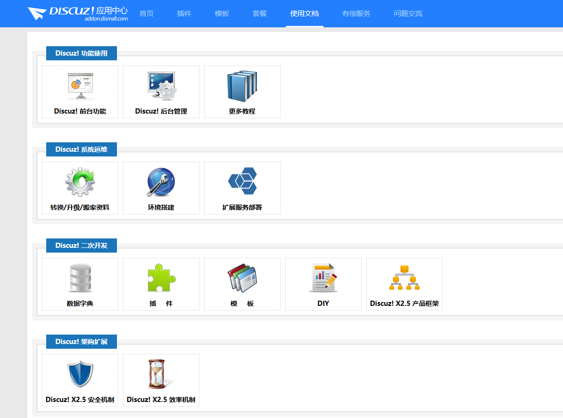Open the 数据字典 link text
Viewport: 563px width, 418px height.
[80, 303]
